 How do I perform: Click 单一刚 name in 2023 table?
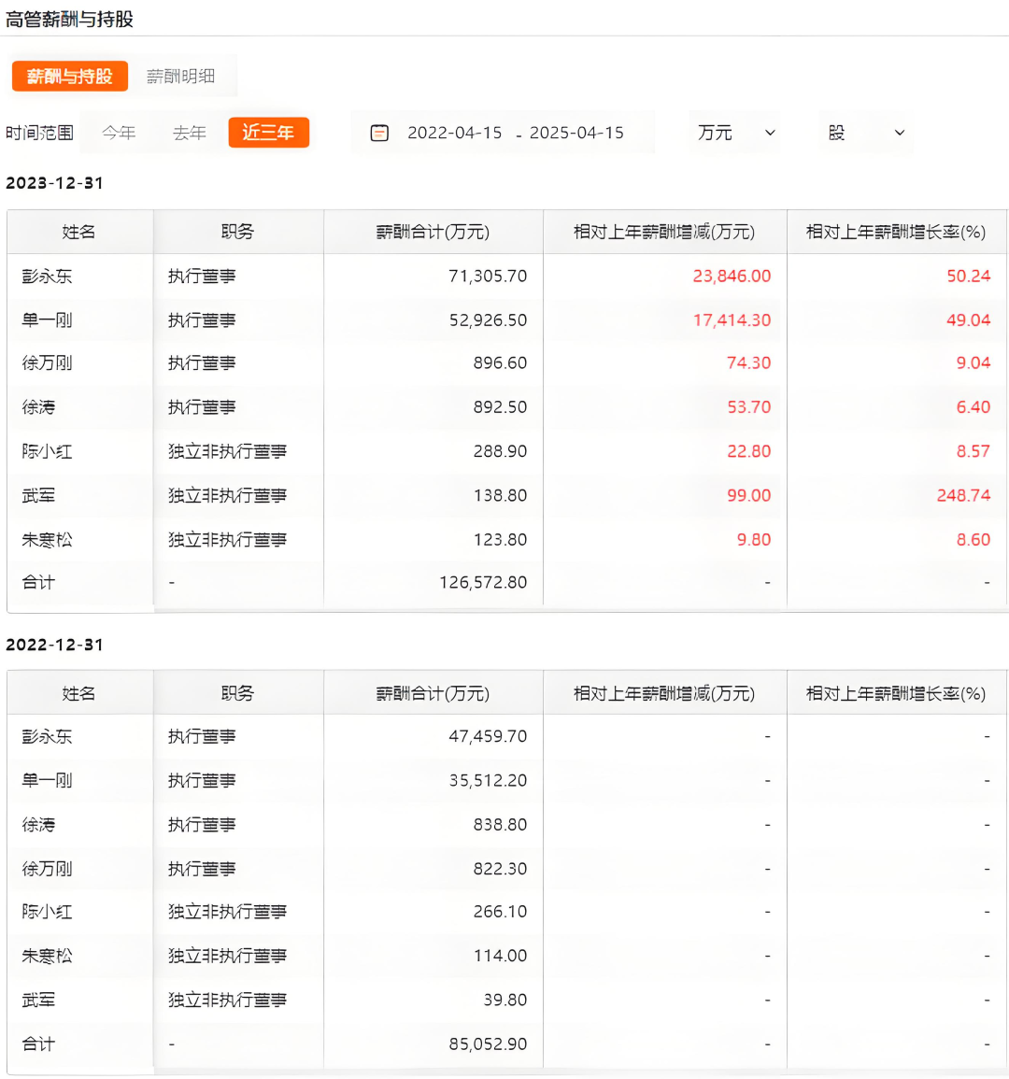(x=47, y=320)
